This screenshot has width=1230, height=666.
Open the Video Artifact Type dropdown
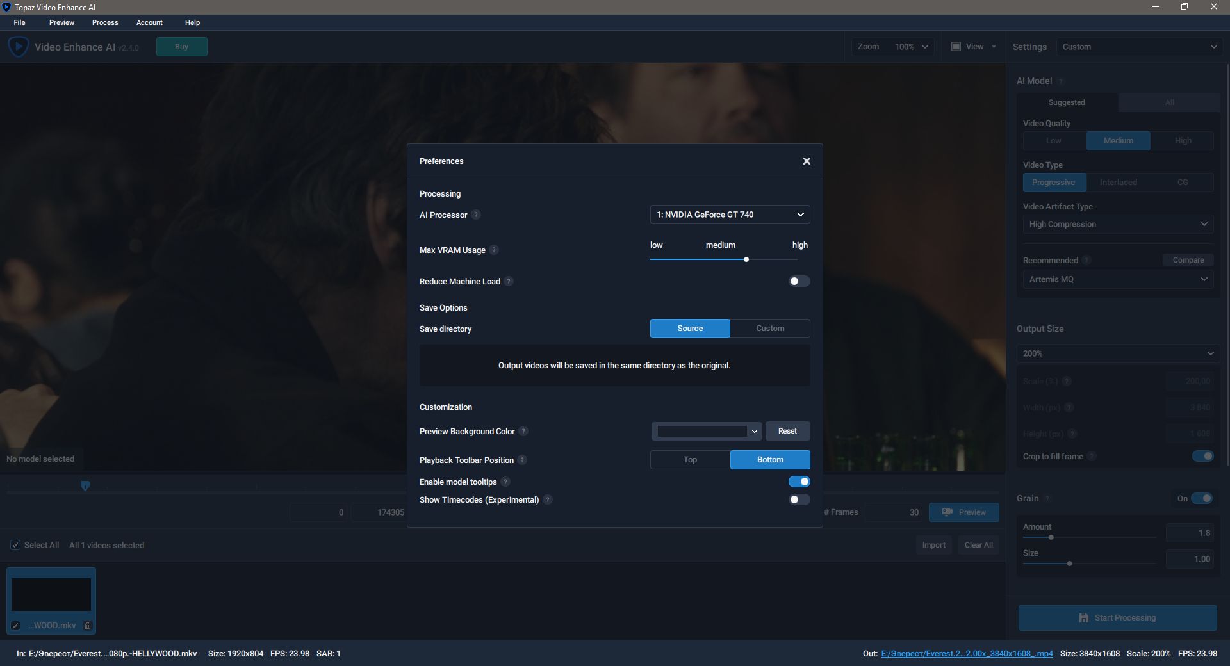1118,224
